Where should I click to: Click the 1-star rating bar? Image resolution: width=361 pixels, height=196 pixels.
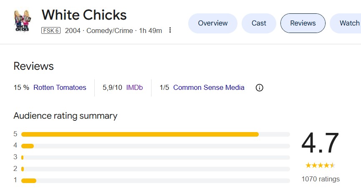(155, 181)
